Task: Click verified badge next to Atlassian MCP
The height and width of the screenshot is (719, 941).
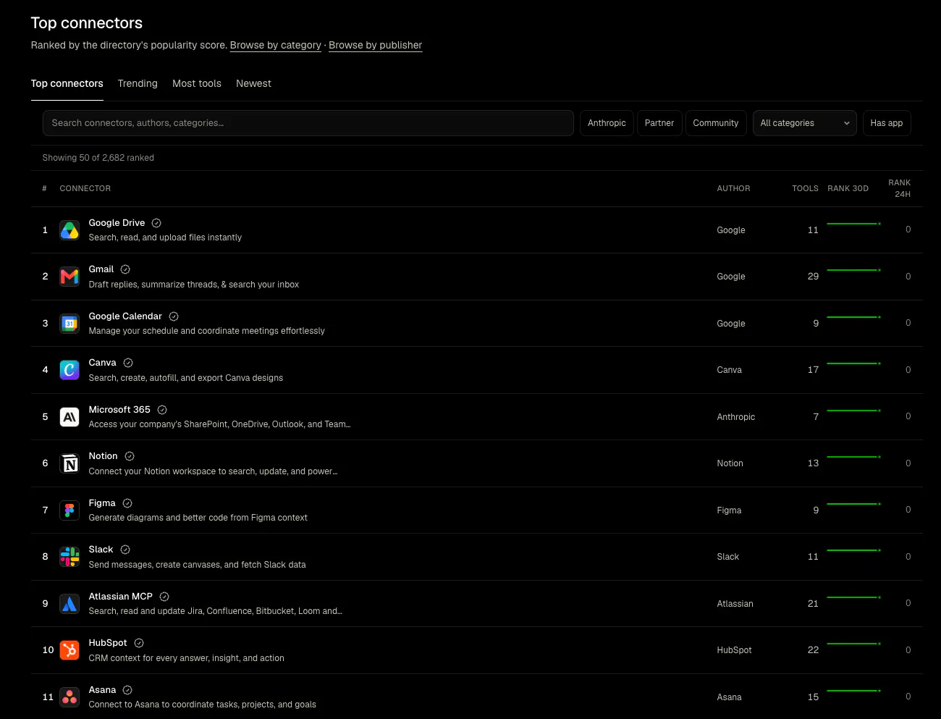Action: (x=164, y=597)
